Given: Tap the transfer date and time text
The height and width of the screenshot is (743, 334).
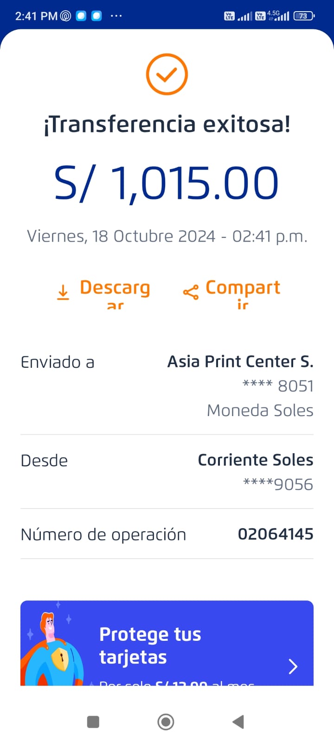Looking at the screenshot, I should [167, 236].
